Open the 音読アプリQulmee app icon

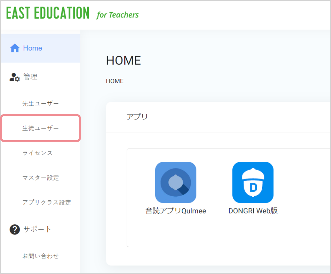click(x=176, y=182)
